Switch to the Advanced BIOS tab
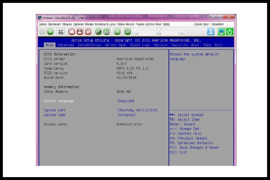Screen dimensions: 270x180 coord(66,45)
